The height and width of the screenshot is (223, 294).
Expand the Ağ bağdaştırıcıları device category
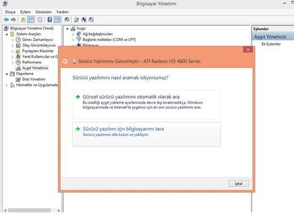(x=73, y=34)
